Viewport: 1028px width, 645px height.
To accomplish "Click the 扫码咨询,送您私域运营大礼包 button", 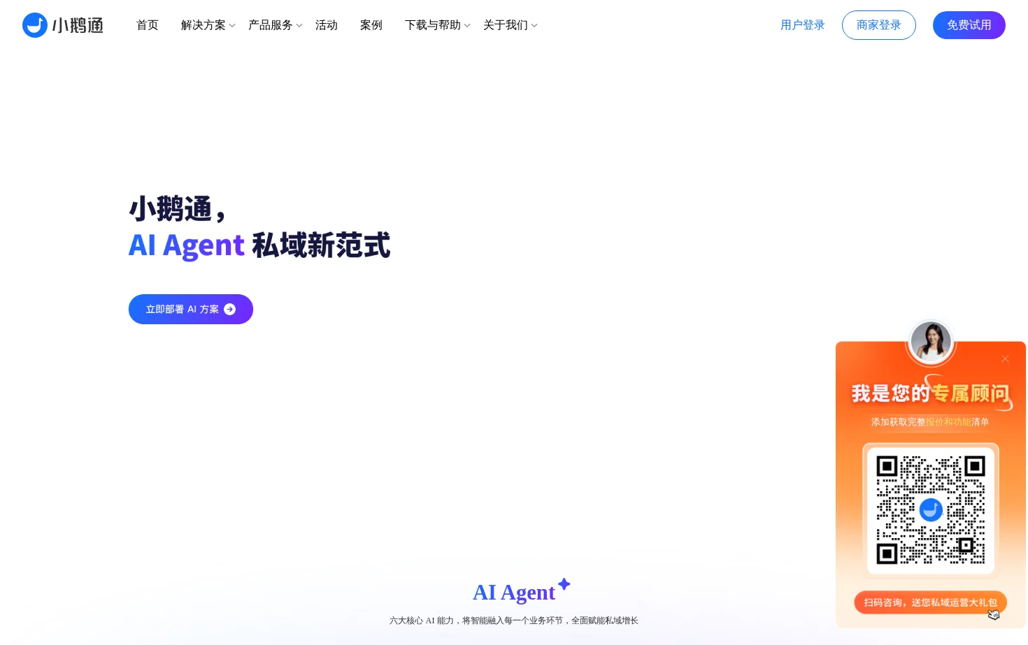I will [930, 602].
